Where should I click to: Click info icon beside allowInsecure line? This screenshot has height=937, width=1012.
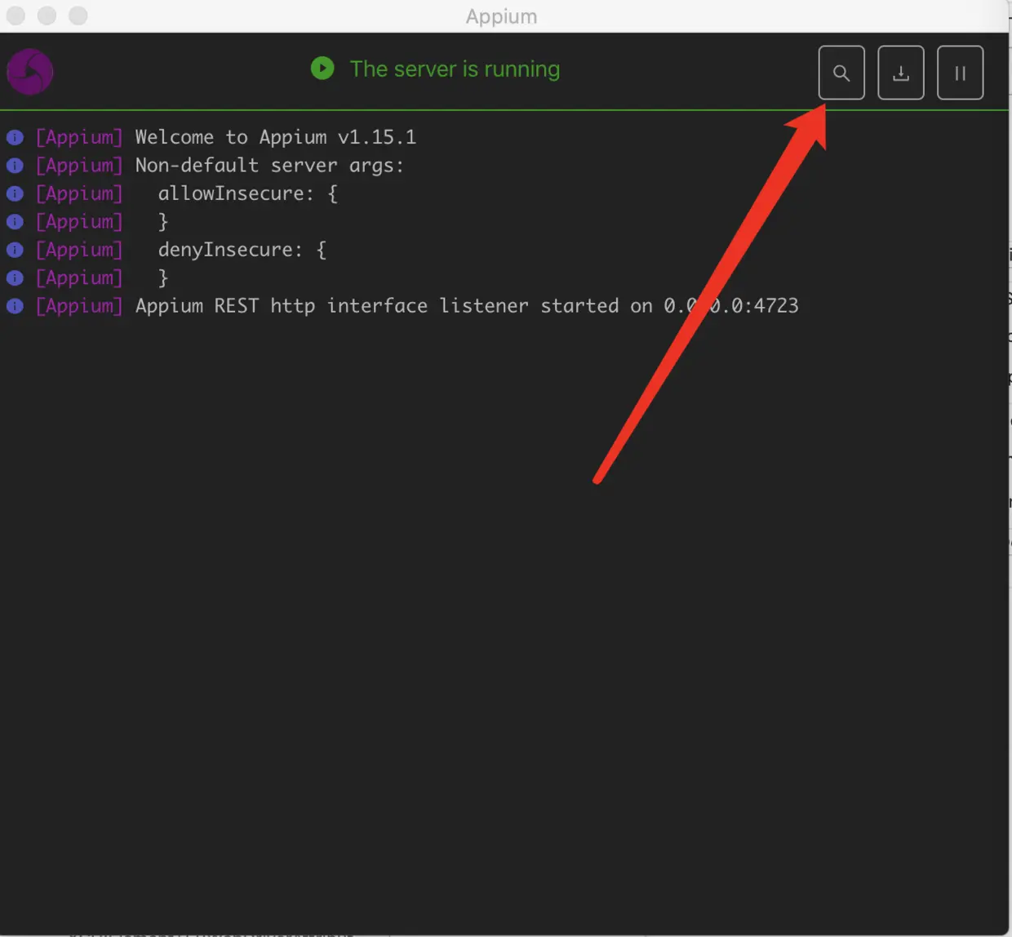pyautogui.click(x=15, y=193)
